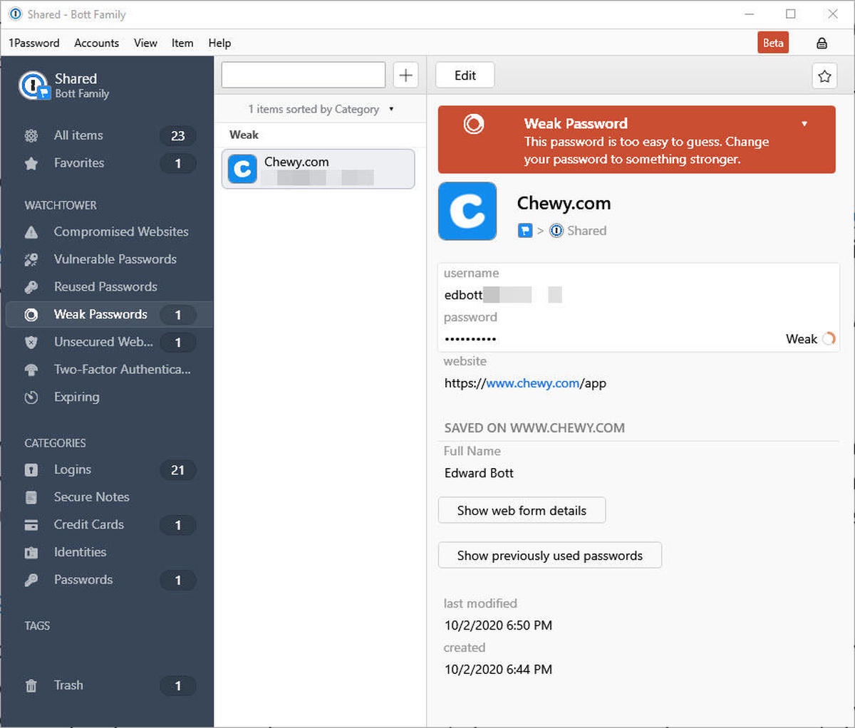Open the Accounts menu
This screenshot has width=855, height=728.
96,43
